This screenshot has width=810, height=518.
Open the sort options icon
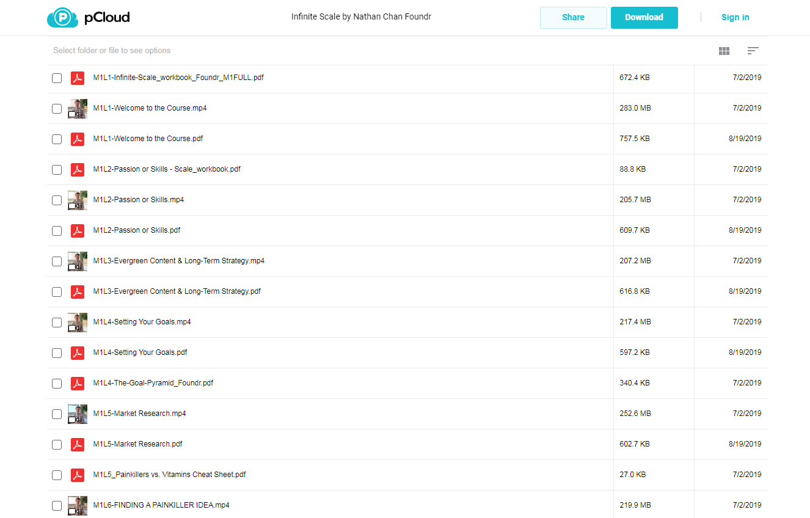coord(753,51)
